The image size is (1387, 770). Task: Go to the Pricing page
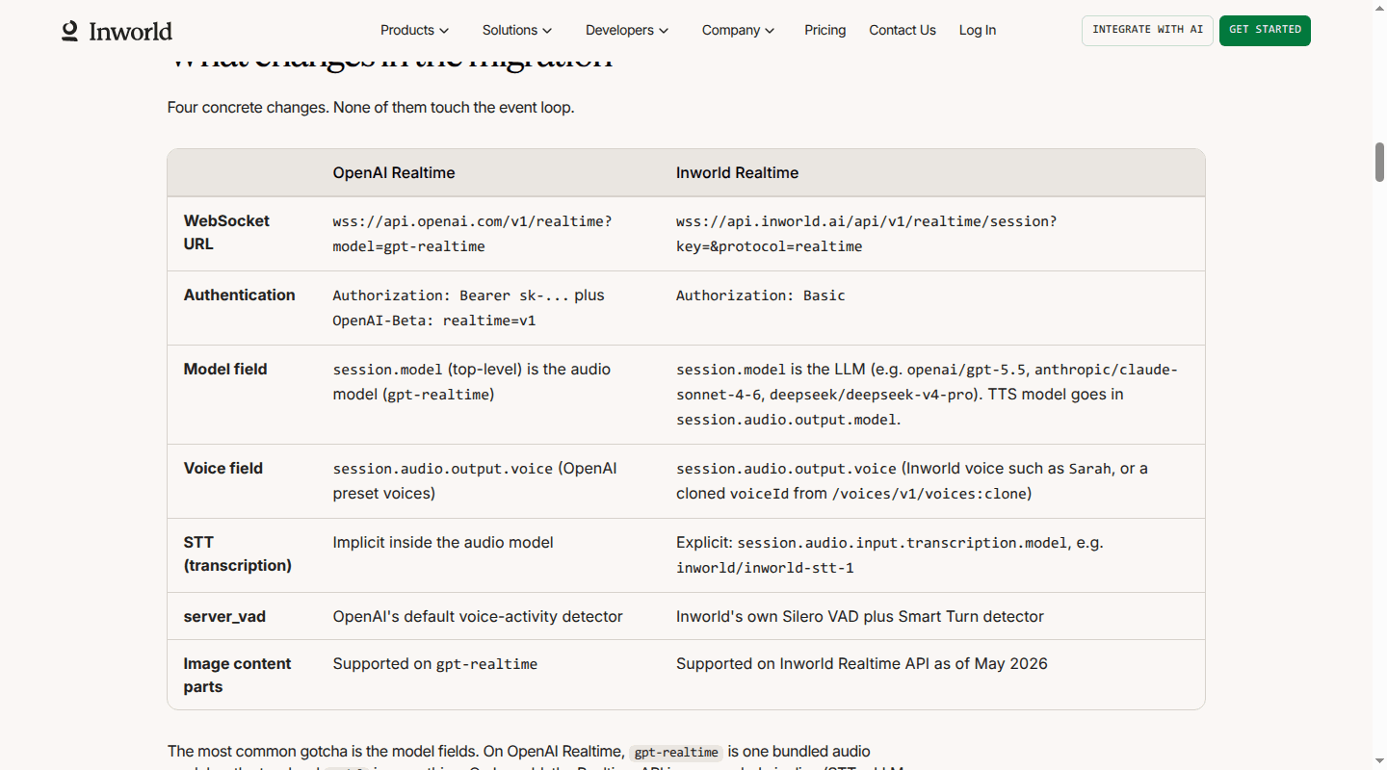pyautogui.click(x=825, y=30)
